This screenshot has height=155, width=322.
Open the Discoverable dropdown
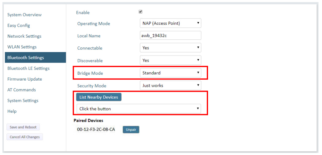[x=171, y=60]
